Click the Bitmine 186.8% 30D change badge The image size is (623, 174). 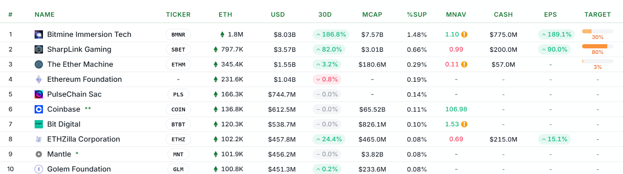(x=331, y=34)
